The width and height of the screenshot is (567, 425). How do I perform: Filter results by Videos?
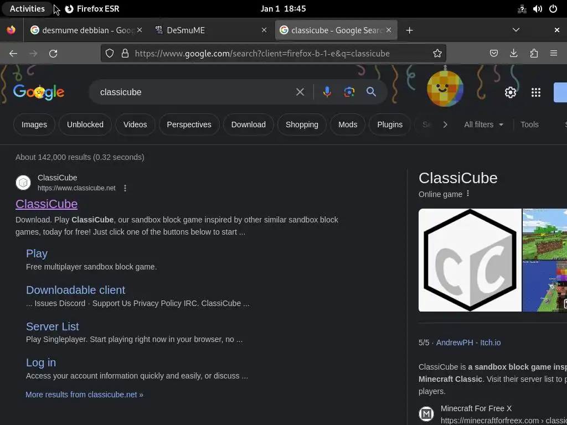[x=135, y=125]
